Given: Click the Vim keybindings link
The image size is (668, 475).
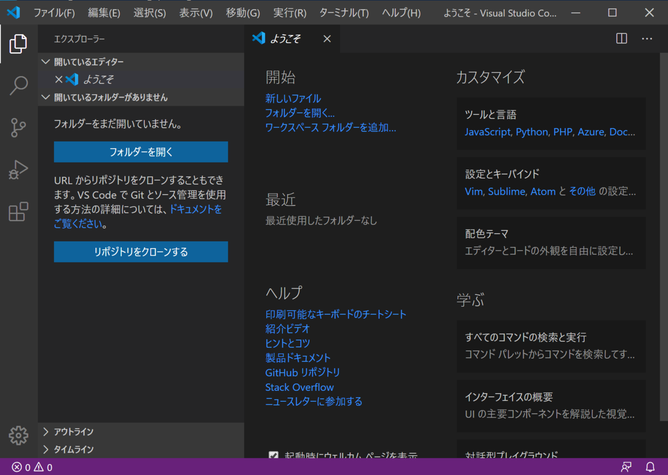Looking at the screenshot, I should (x=474, y=192).
